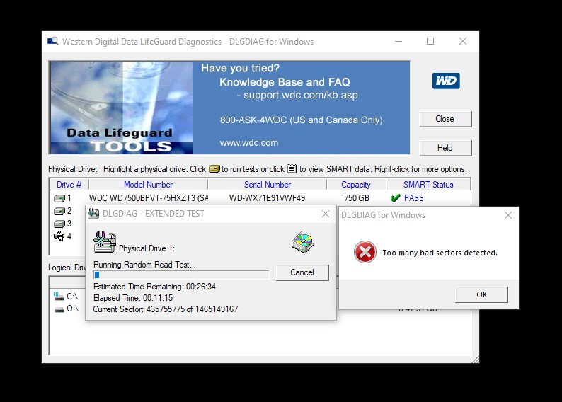
Task: Click the run tests icon in instructions
Action: [x=214, y=168]
